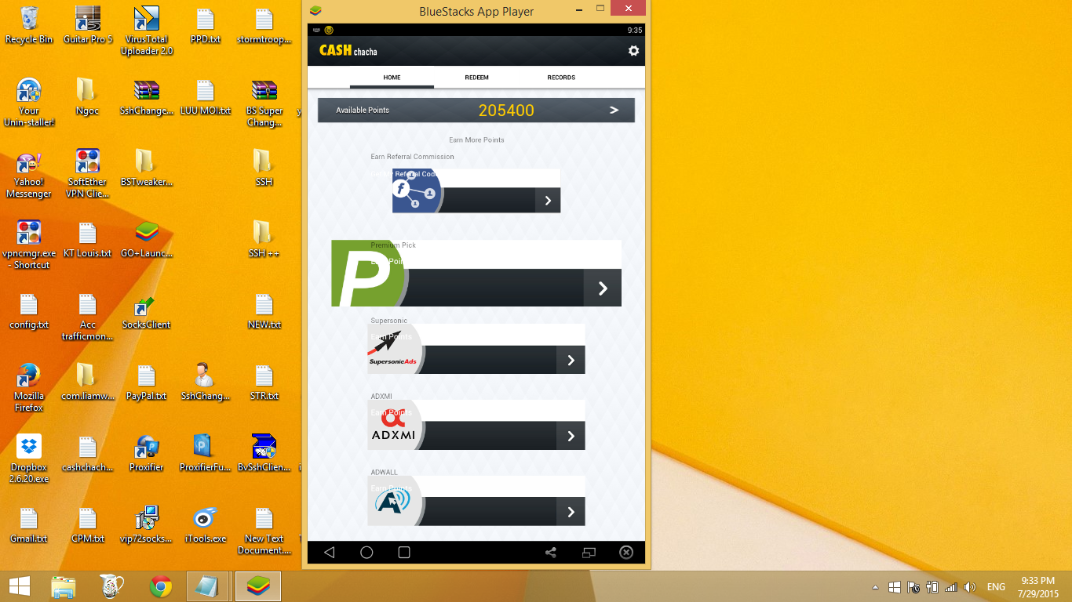Open the taskbar clock and date
1072x602 pixels.
pyautogui.click(x=1038, y=586)
